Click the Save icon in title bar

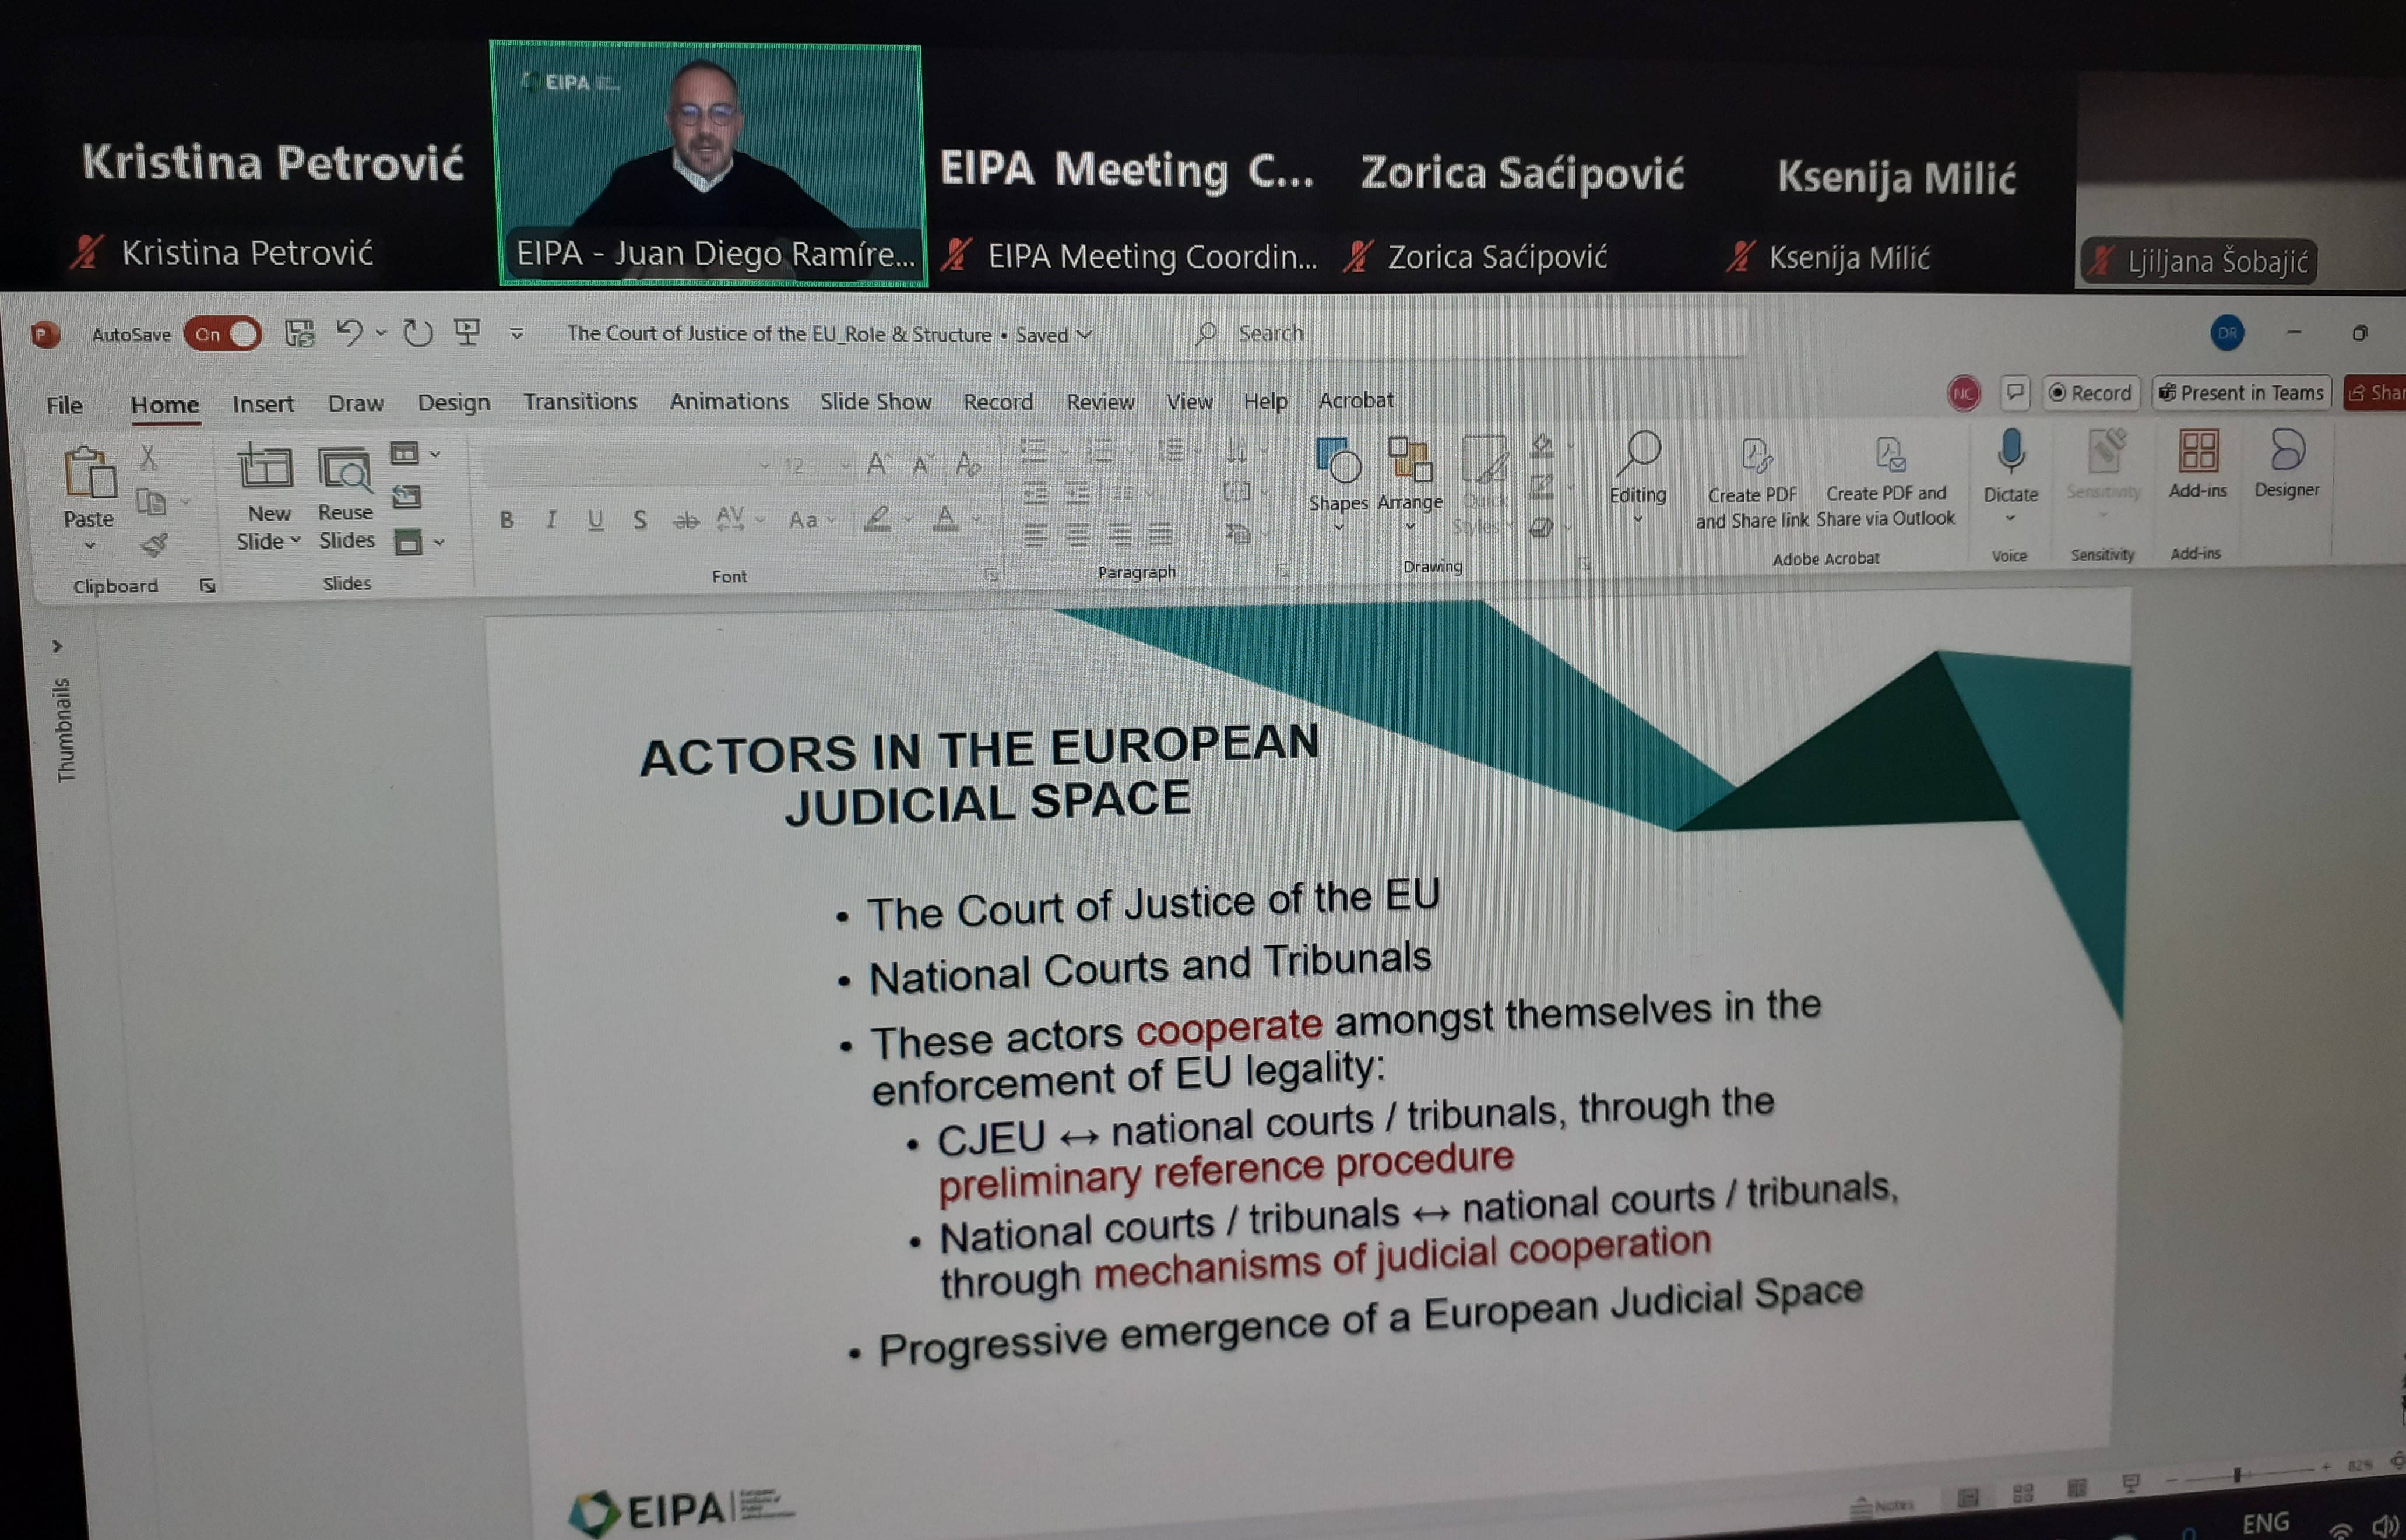299,333
